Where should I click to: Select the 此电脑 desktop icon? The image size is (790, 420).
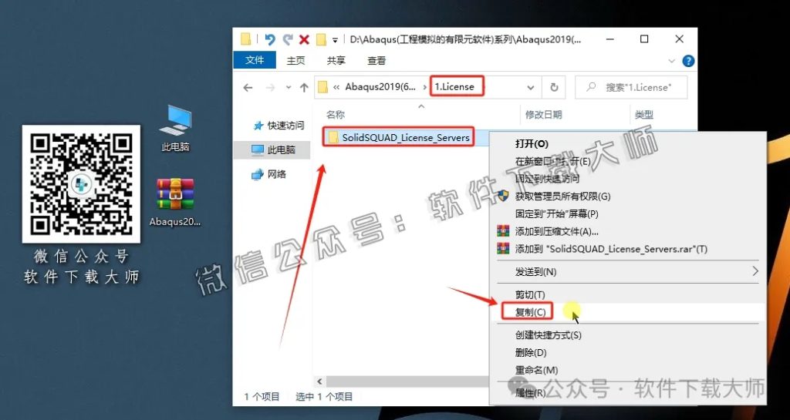click(x=175, y=128)
